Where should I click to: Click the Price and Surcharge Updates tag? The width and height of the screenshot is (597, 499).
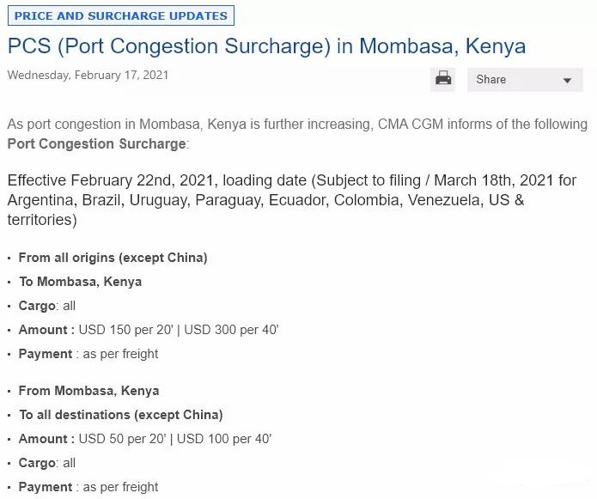point(121,15)
